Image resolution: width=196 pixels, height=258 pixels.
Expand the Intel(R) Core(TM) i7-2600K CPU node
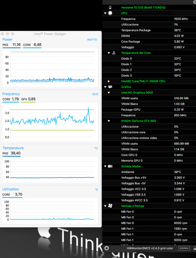109,81
